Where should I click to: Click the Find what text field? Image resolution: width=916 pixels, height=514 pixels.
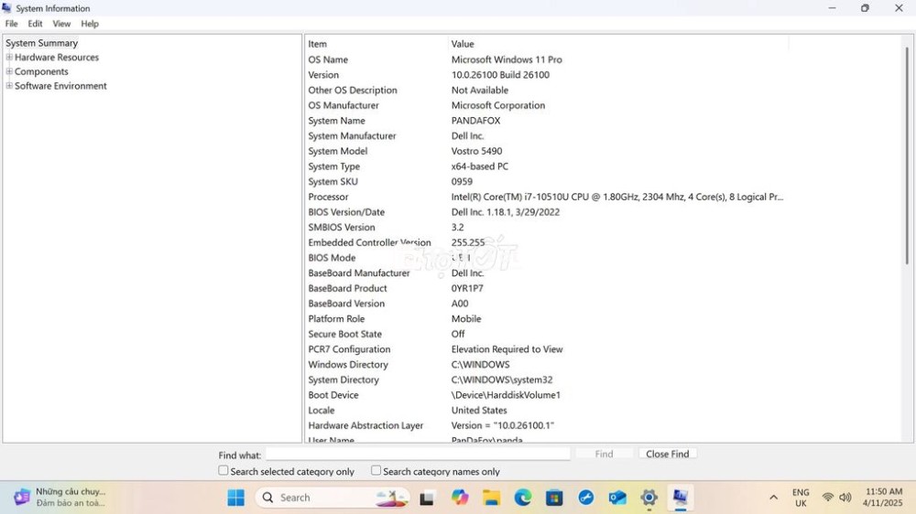[419, 454]
